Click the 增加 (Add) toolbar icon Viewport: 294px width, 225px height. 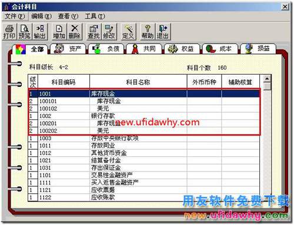point(59,32)
